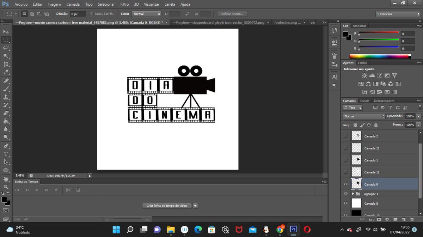This screenshot has height=237, width=423.
Task: Click the red R slider
Action: click(x=379, y=33)
